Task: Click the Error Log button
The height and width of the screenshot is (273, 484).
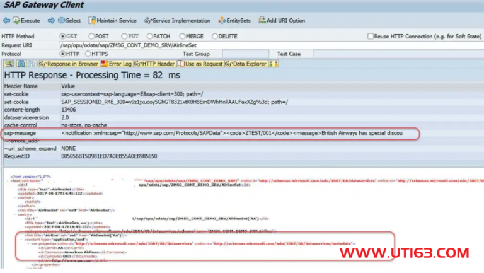Action: pos(116,64)
